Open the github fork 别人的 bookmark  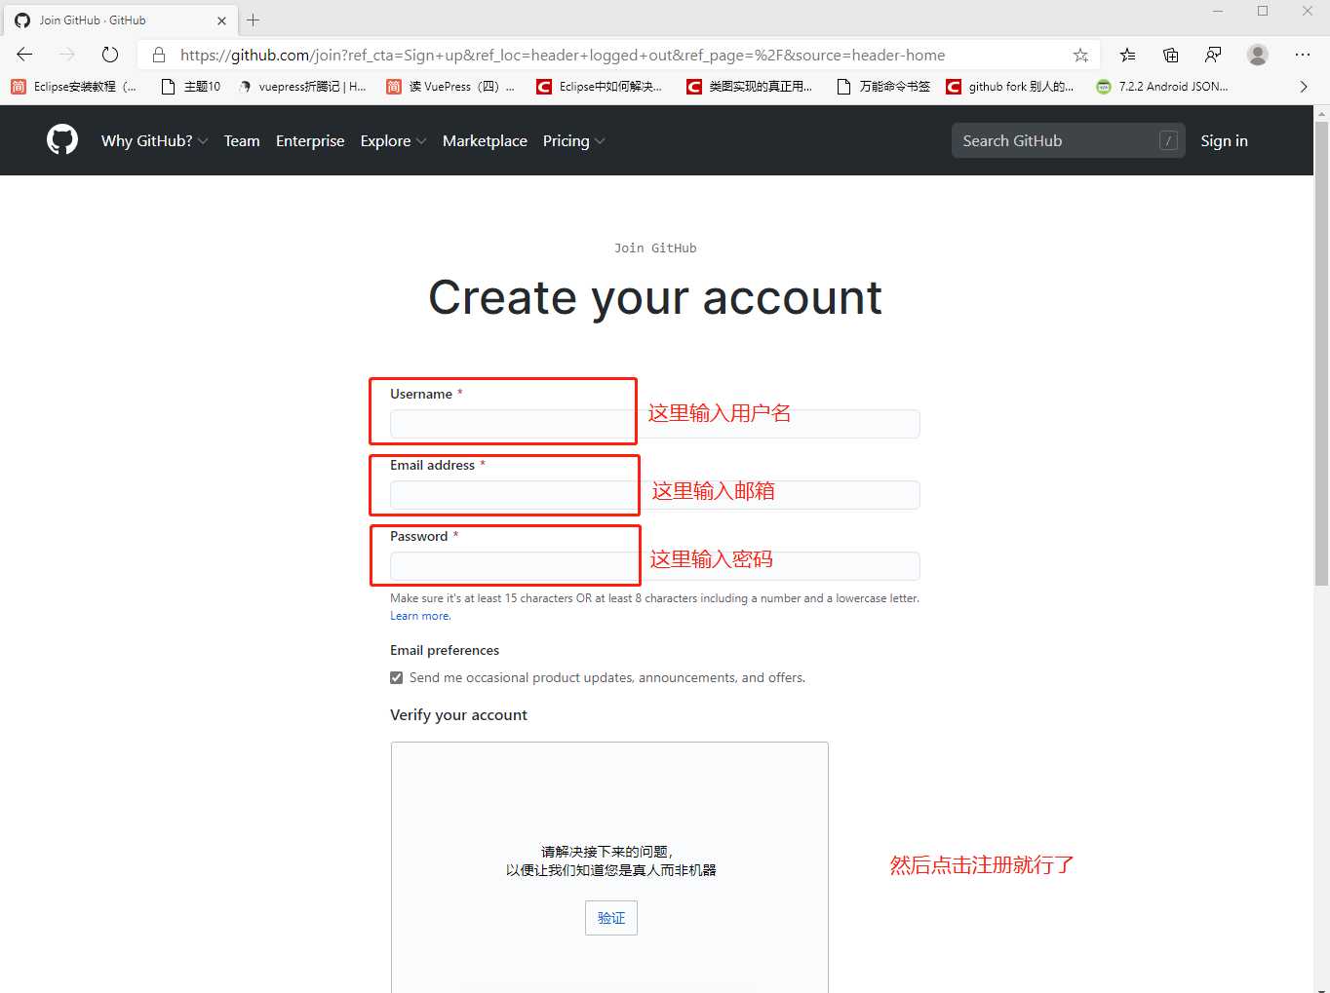1010,87
